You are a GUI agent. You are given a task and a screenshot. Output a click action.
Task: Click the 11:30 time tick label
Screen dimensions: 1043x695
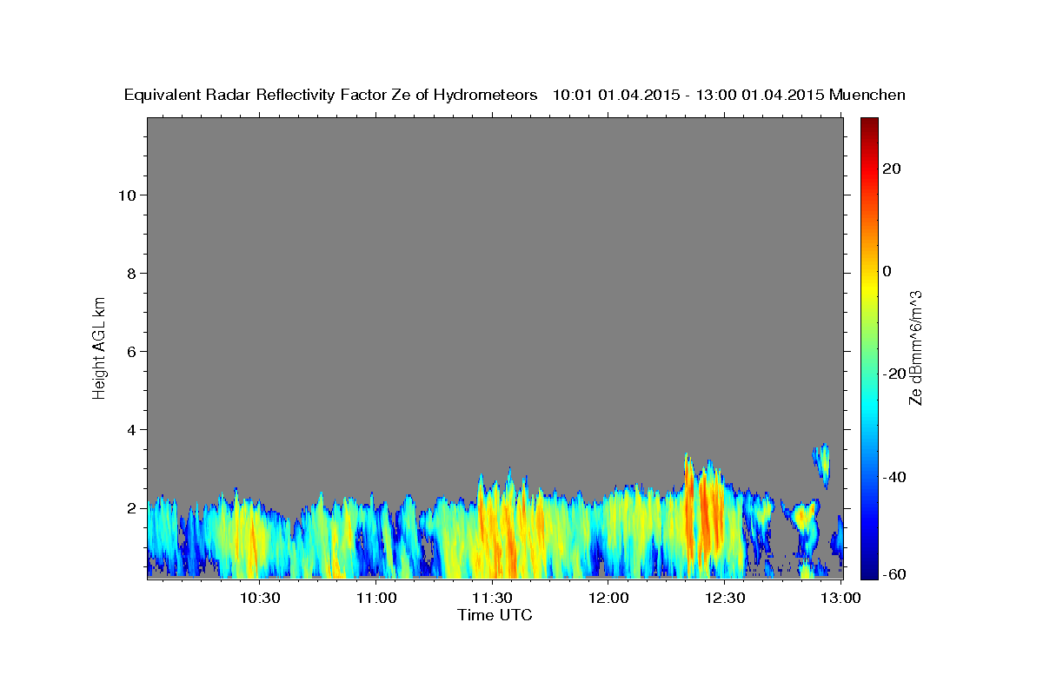click(x=492, y=598)
